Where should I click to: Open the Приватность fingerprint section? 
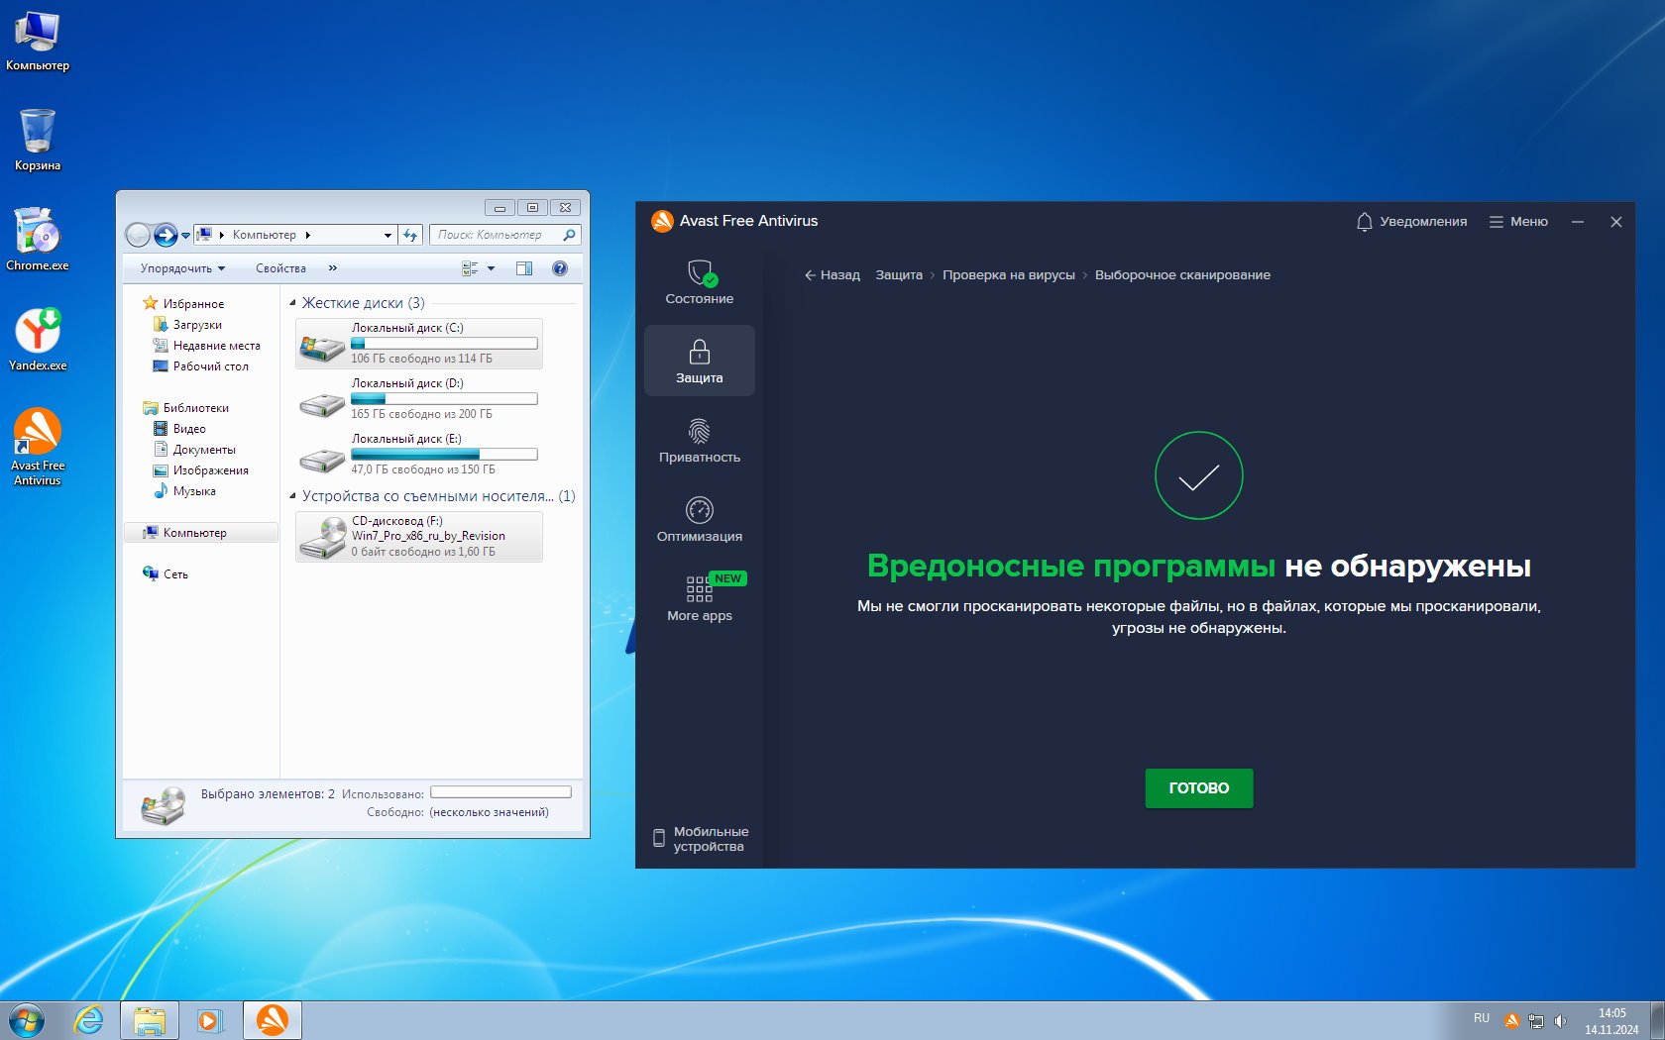click(699, 440)
